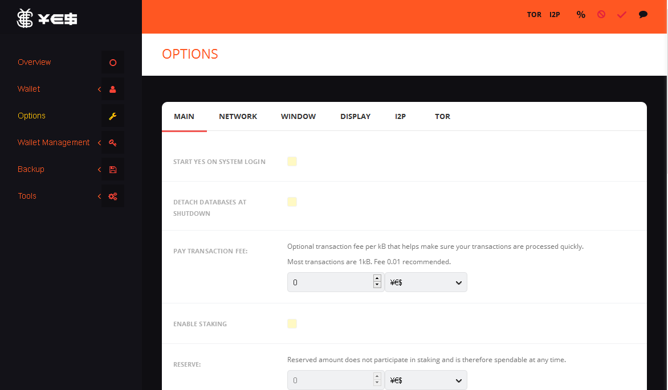
Task: Switch to the WINDOW tab
Action: point(298,117)
